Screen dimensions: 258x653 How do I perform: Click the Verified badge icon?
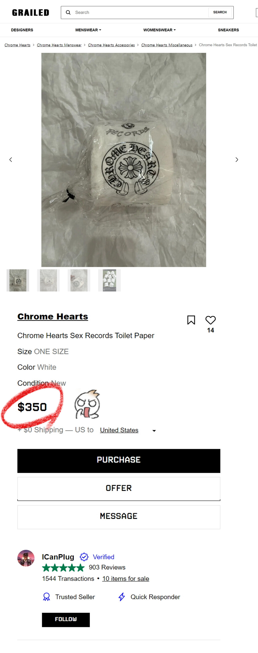pos(84,557)
